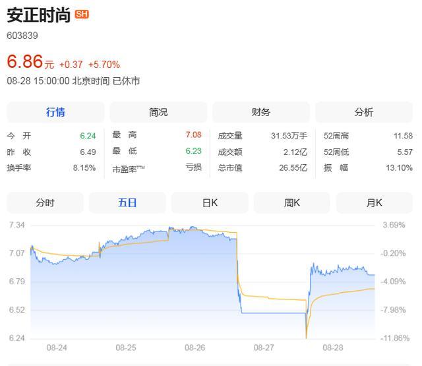Click the current price 6.86
Image resolution: width=422 pixels, height=366 pixels.
click(25, 61)
